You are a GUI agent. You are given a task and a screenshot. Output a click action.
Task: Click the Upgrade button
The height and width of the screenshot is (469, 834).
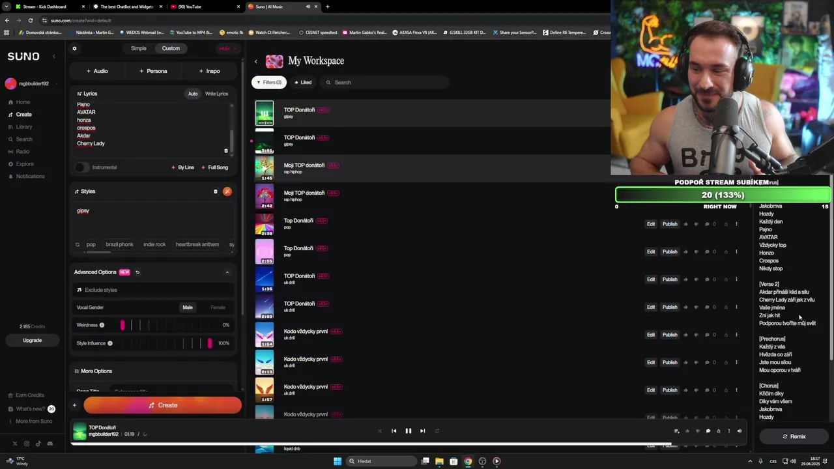tap(32, 340)
